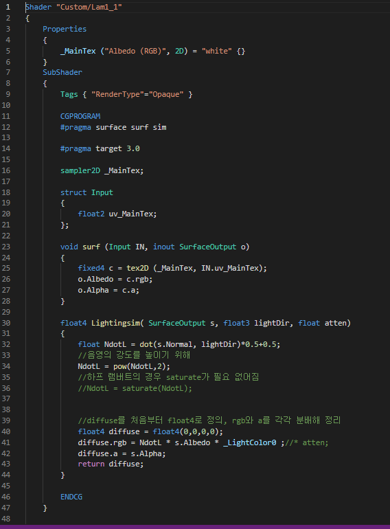Click the diffuse float4 comment on line 39
Viewport: 390px width, 529px height.
pyautogui.click(x=209, y=420)
